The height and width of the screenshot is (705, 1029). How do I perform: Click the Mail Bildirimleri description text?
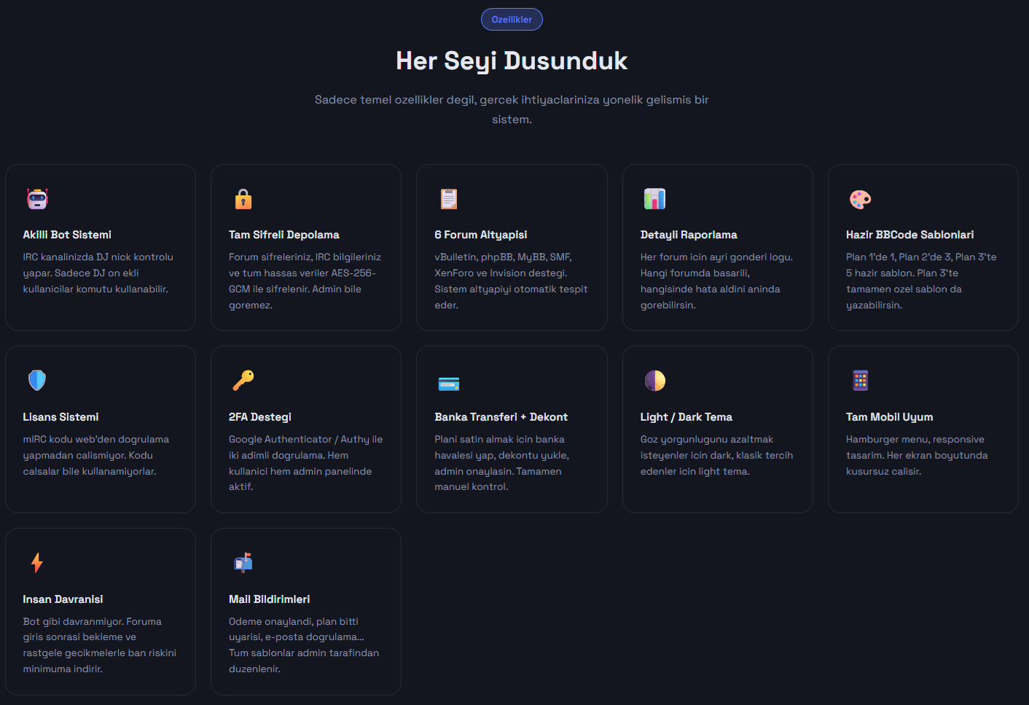pos(303,645)
